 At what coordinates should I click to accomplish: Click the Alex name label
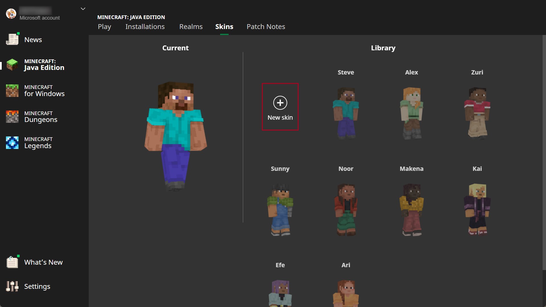pos(411,72)
